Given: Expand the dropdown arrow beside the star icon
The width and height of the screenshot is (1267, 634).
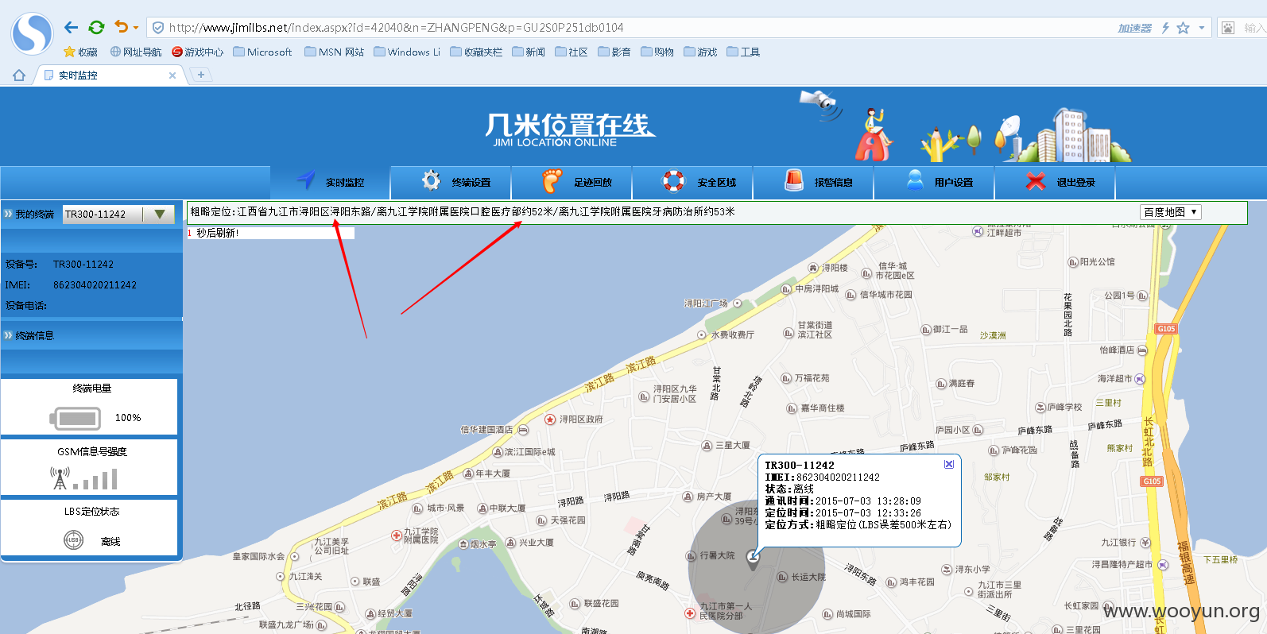Looking at the screenshot, I should pos(1202,28).
